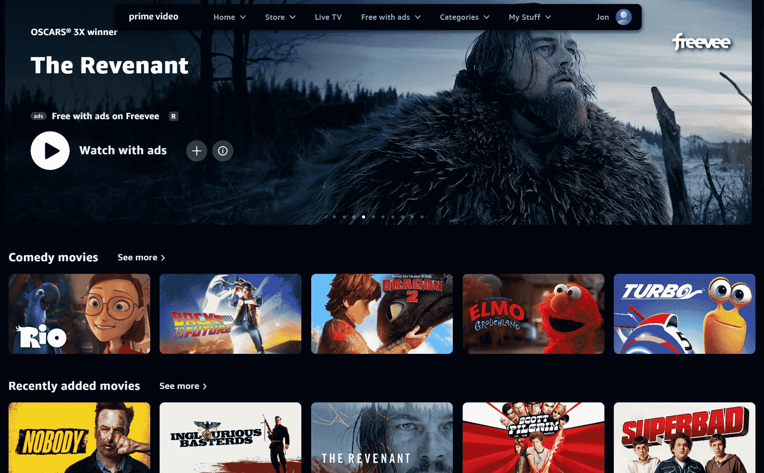Open details with the info icon

(x=223, y=151)
